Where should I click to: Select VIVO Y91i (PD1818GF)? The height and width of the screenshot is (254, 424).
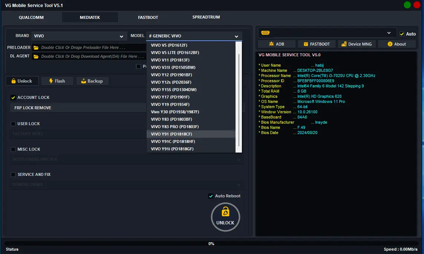191,149
